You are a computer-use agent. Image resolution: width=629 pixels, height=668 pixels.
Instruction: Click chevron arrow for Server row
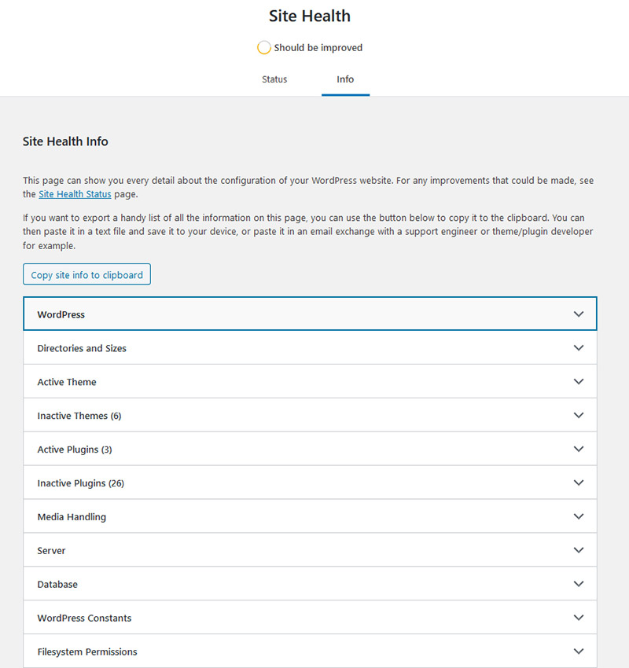point(579,549)
